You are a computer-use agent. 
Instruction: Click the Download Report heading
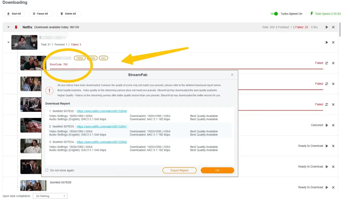pos(58,104)
